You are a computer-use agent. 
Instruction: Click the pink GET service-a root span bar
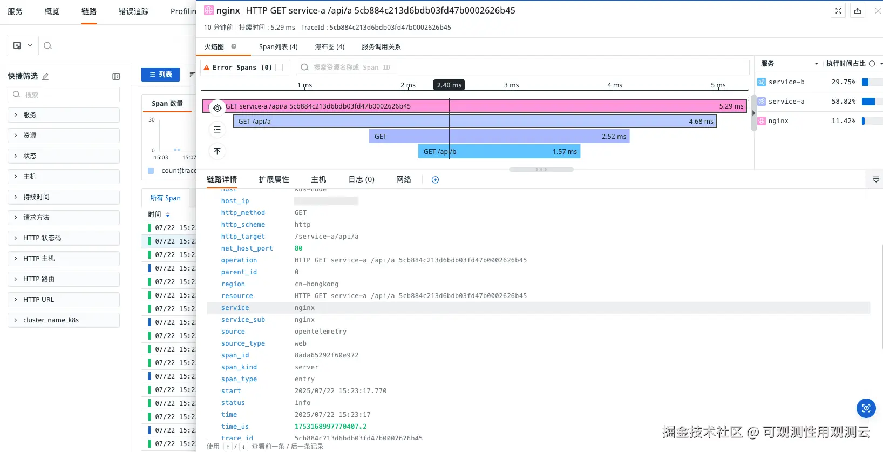click(474, 106)
